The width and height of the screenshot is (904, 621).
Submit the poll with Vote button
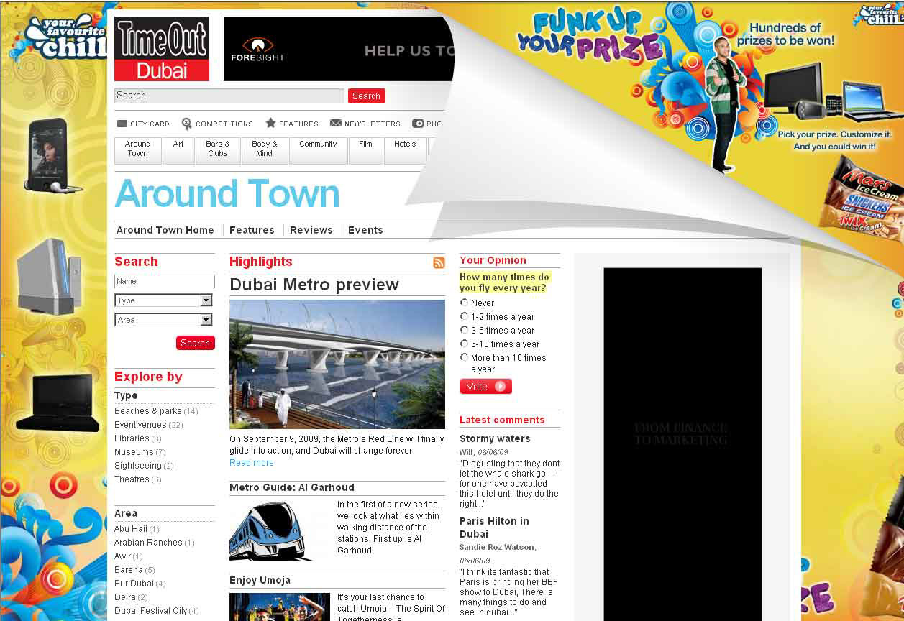click(486, 387)
